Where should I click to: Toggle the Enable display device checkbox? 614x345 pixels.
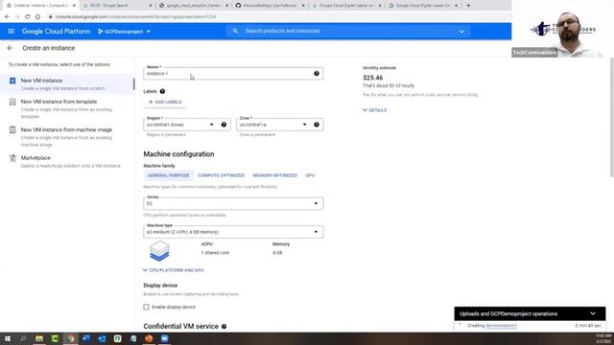point(147,307)
